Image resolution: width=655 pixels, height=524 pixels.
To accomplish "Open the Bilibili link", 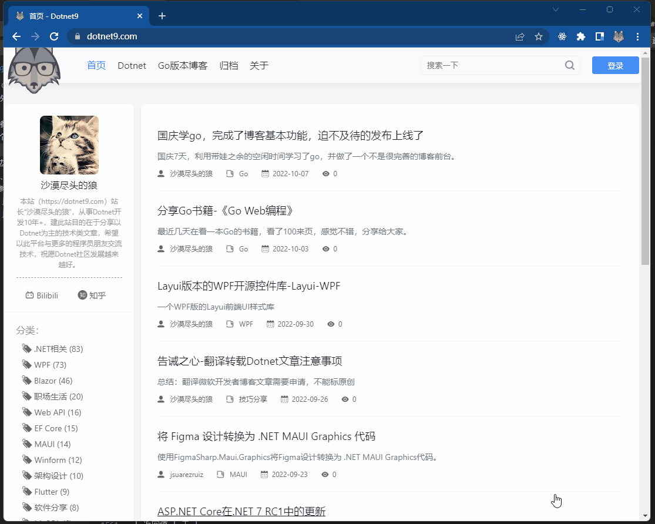I will 42,295.
